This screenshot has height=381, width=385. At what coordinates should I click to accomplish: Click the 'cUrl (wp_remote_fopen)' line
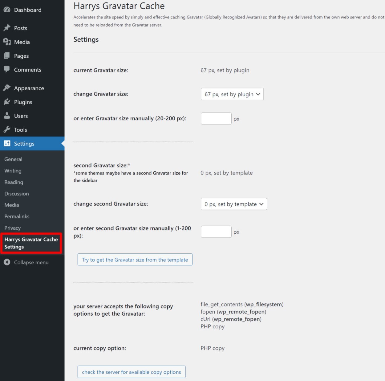231,319
